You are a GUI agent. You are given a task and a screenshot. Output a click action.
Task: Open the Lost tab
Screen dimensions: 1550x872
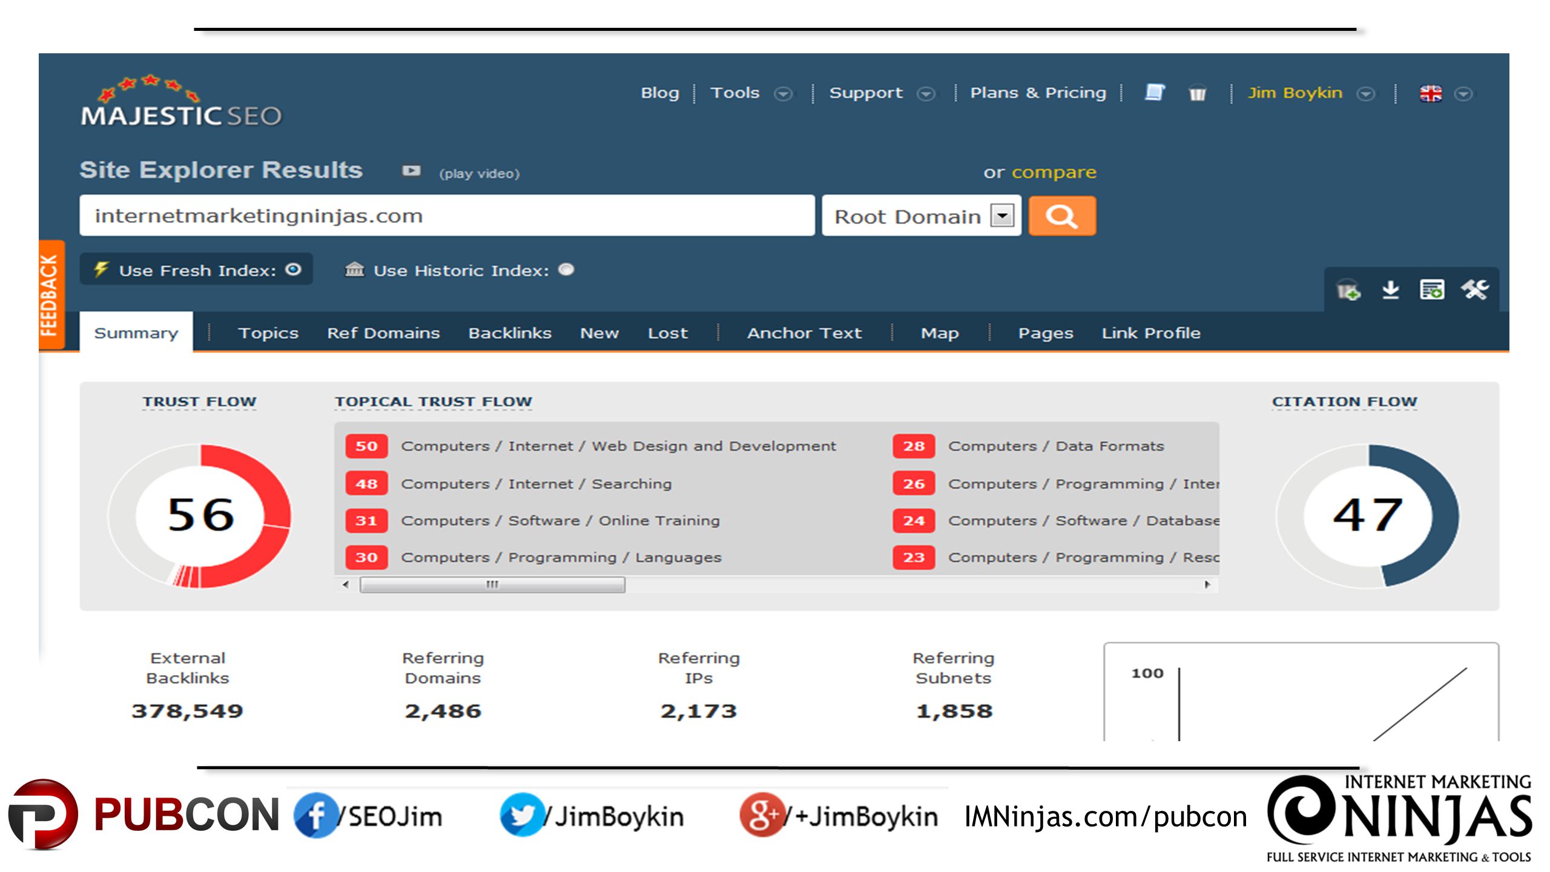pyautogui.click(x=668, y=332)
